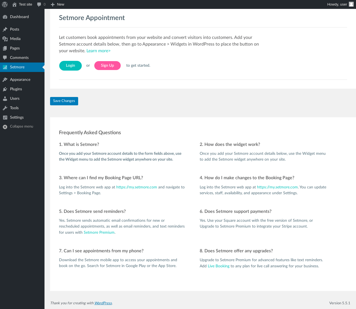The width and height of the screenshot is (356, 309).
Task: Open the Test site home icon
Action: coord(14,4)
